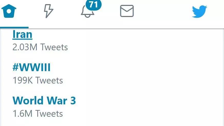Click the 2.03M Tweets count under Iran
This screenshot has height=126, width=224.
tap(40, 47)
